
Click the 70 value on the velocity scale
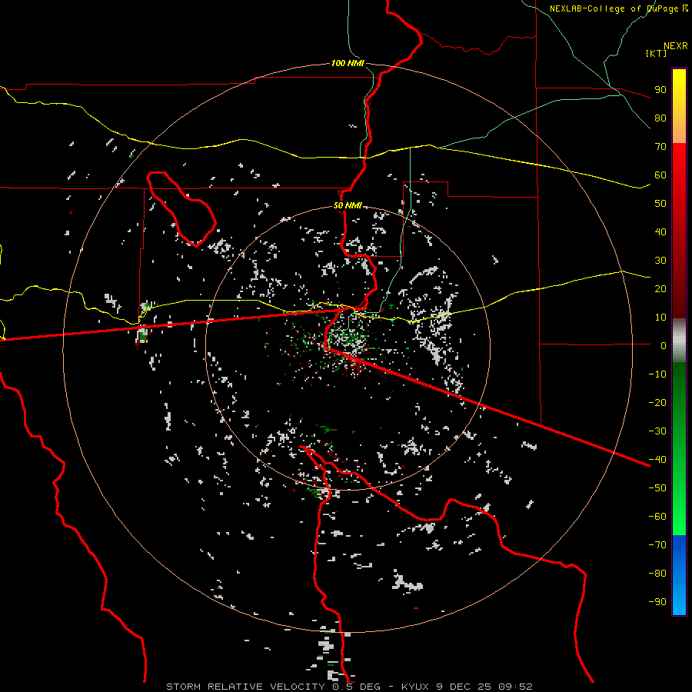pos(660,147)
